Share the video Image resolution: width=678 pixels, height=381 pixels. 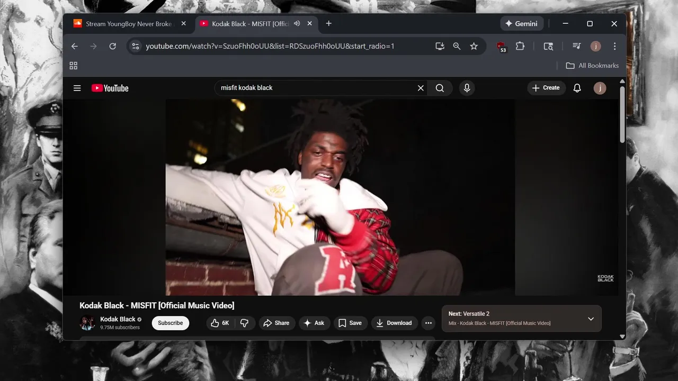pos(276,323)
